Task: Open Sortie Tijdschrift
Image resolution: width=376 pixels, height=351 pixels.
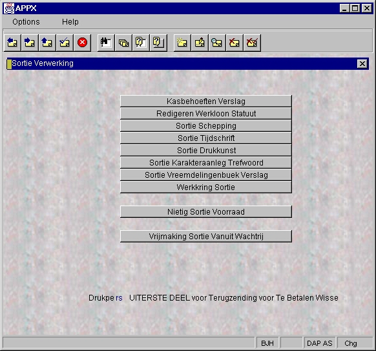Action: (x=206, y=138)
